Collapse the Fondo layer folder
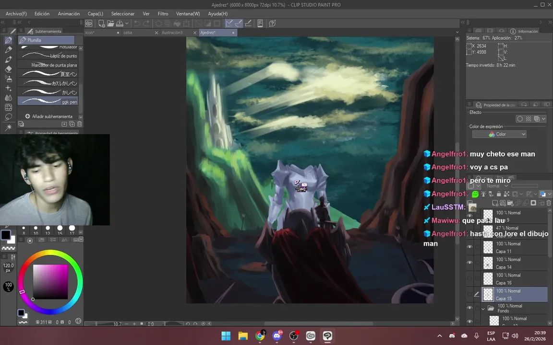553x345 pixels. [x=483, y=309]
